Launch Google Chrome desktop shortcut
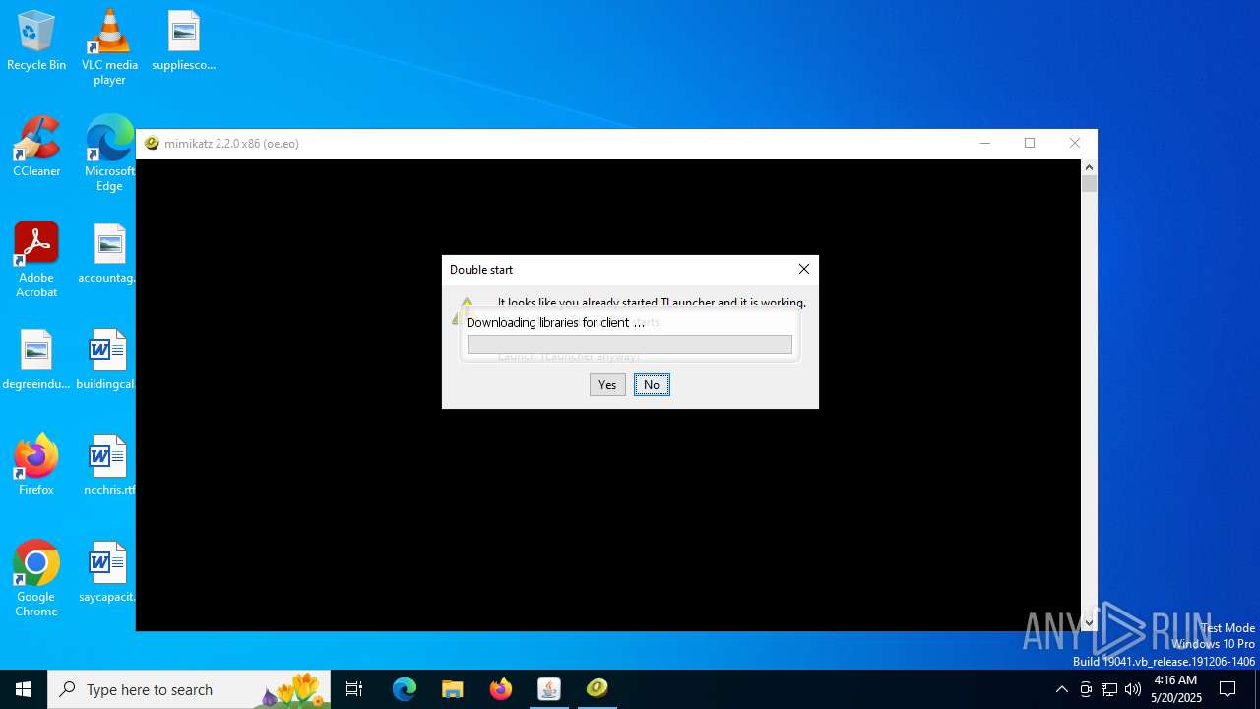This screenshot has width=1260, height=709. click(x=36, y=579)
